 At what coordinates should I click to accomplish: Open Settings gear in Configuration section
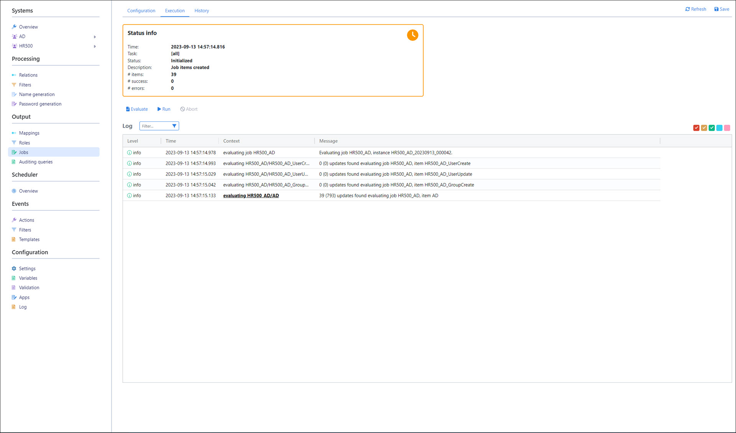[14, 269]
